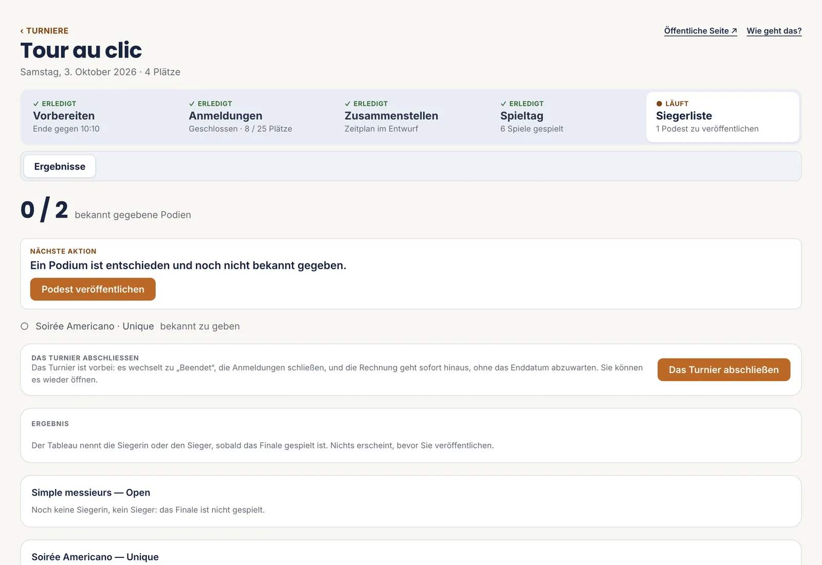This screenshot has height=565, width=822.
Task: Select the Anmeldungen step
Action: point(254,117)
